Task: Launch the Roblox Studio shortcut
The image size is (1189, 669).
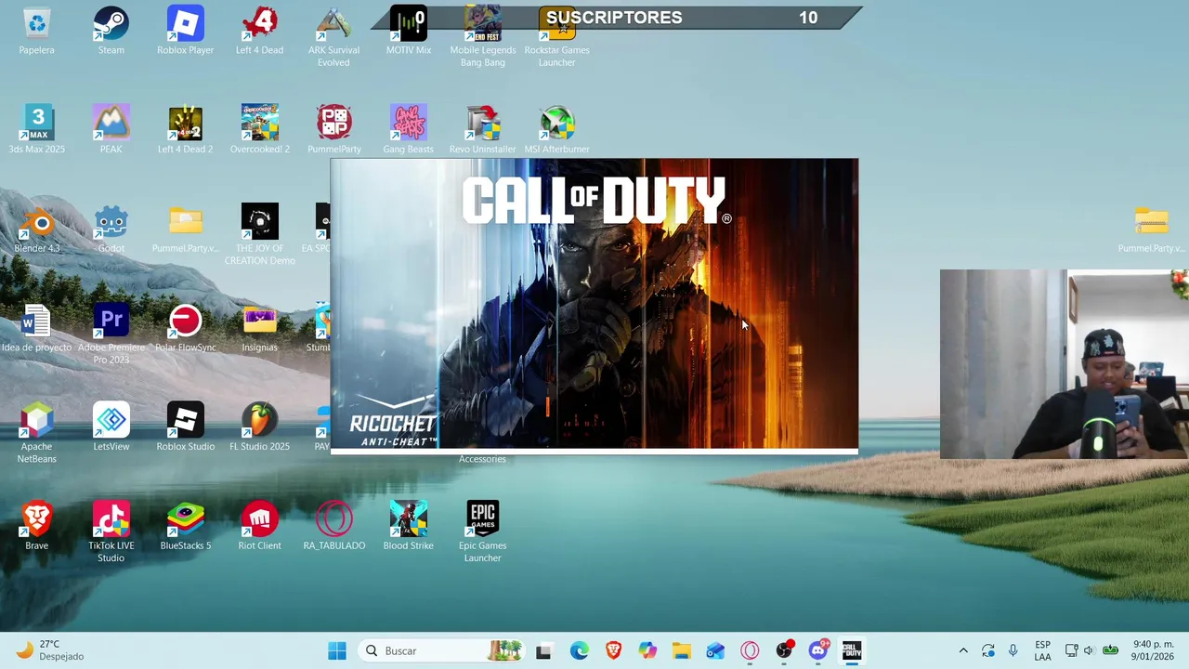Action: [x=185, y=427]
